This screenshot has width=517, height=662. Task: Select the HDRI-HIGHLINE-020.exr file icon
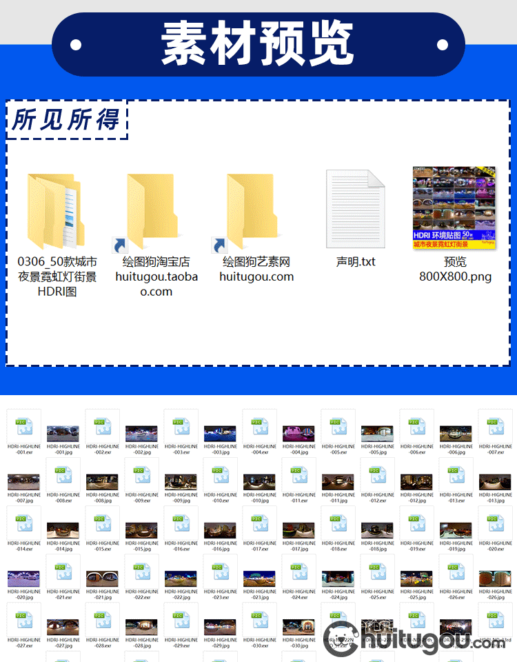click(x=495, y=523)
